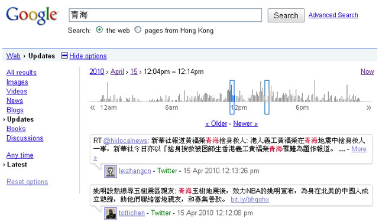Select Images in sidebar
The width and height of the screenshot is (379, 222).
(x=17, y=82)
